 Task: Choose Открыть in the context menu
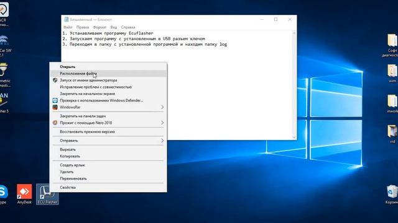tap(108, 67)
